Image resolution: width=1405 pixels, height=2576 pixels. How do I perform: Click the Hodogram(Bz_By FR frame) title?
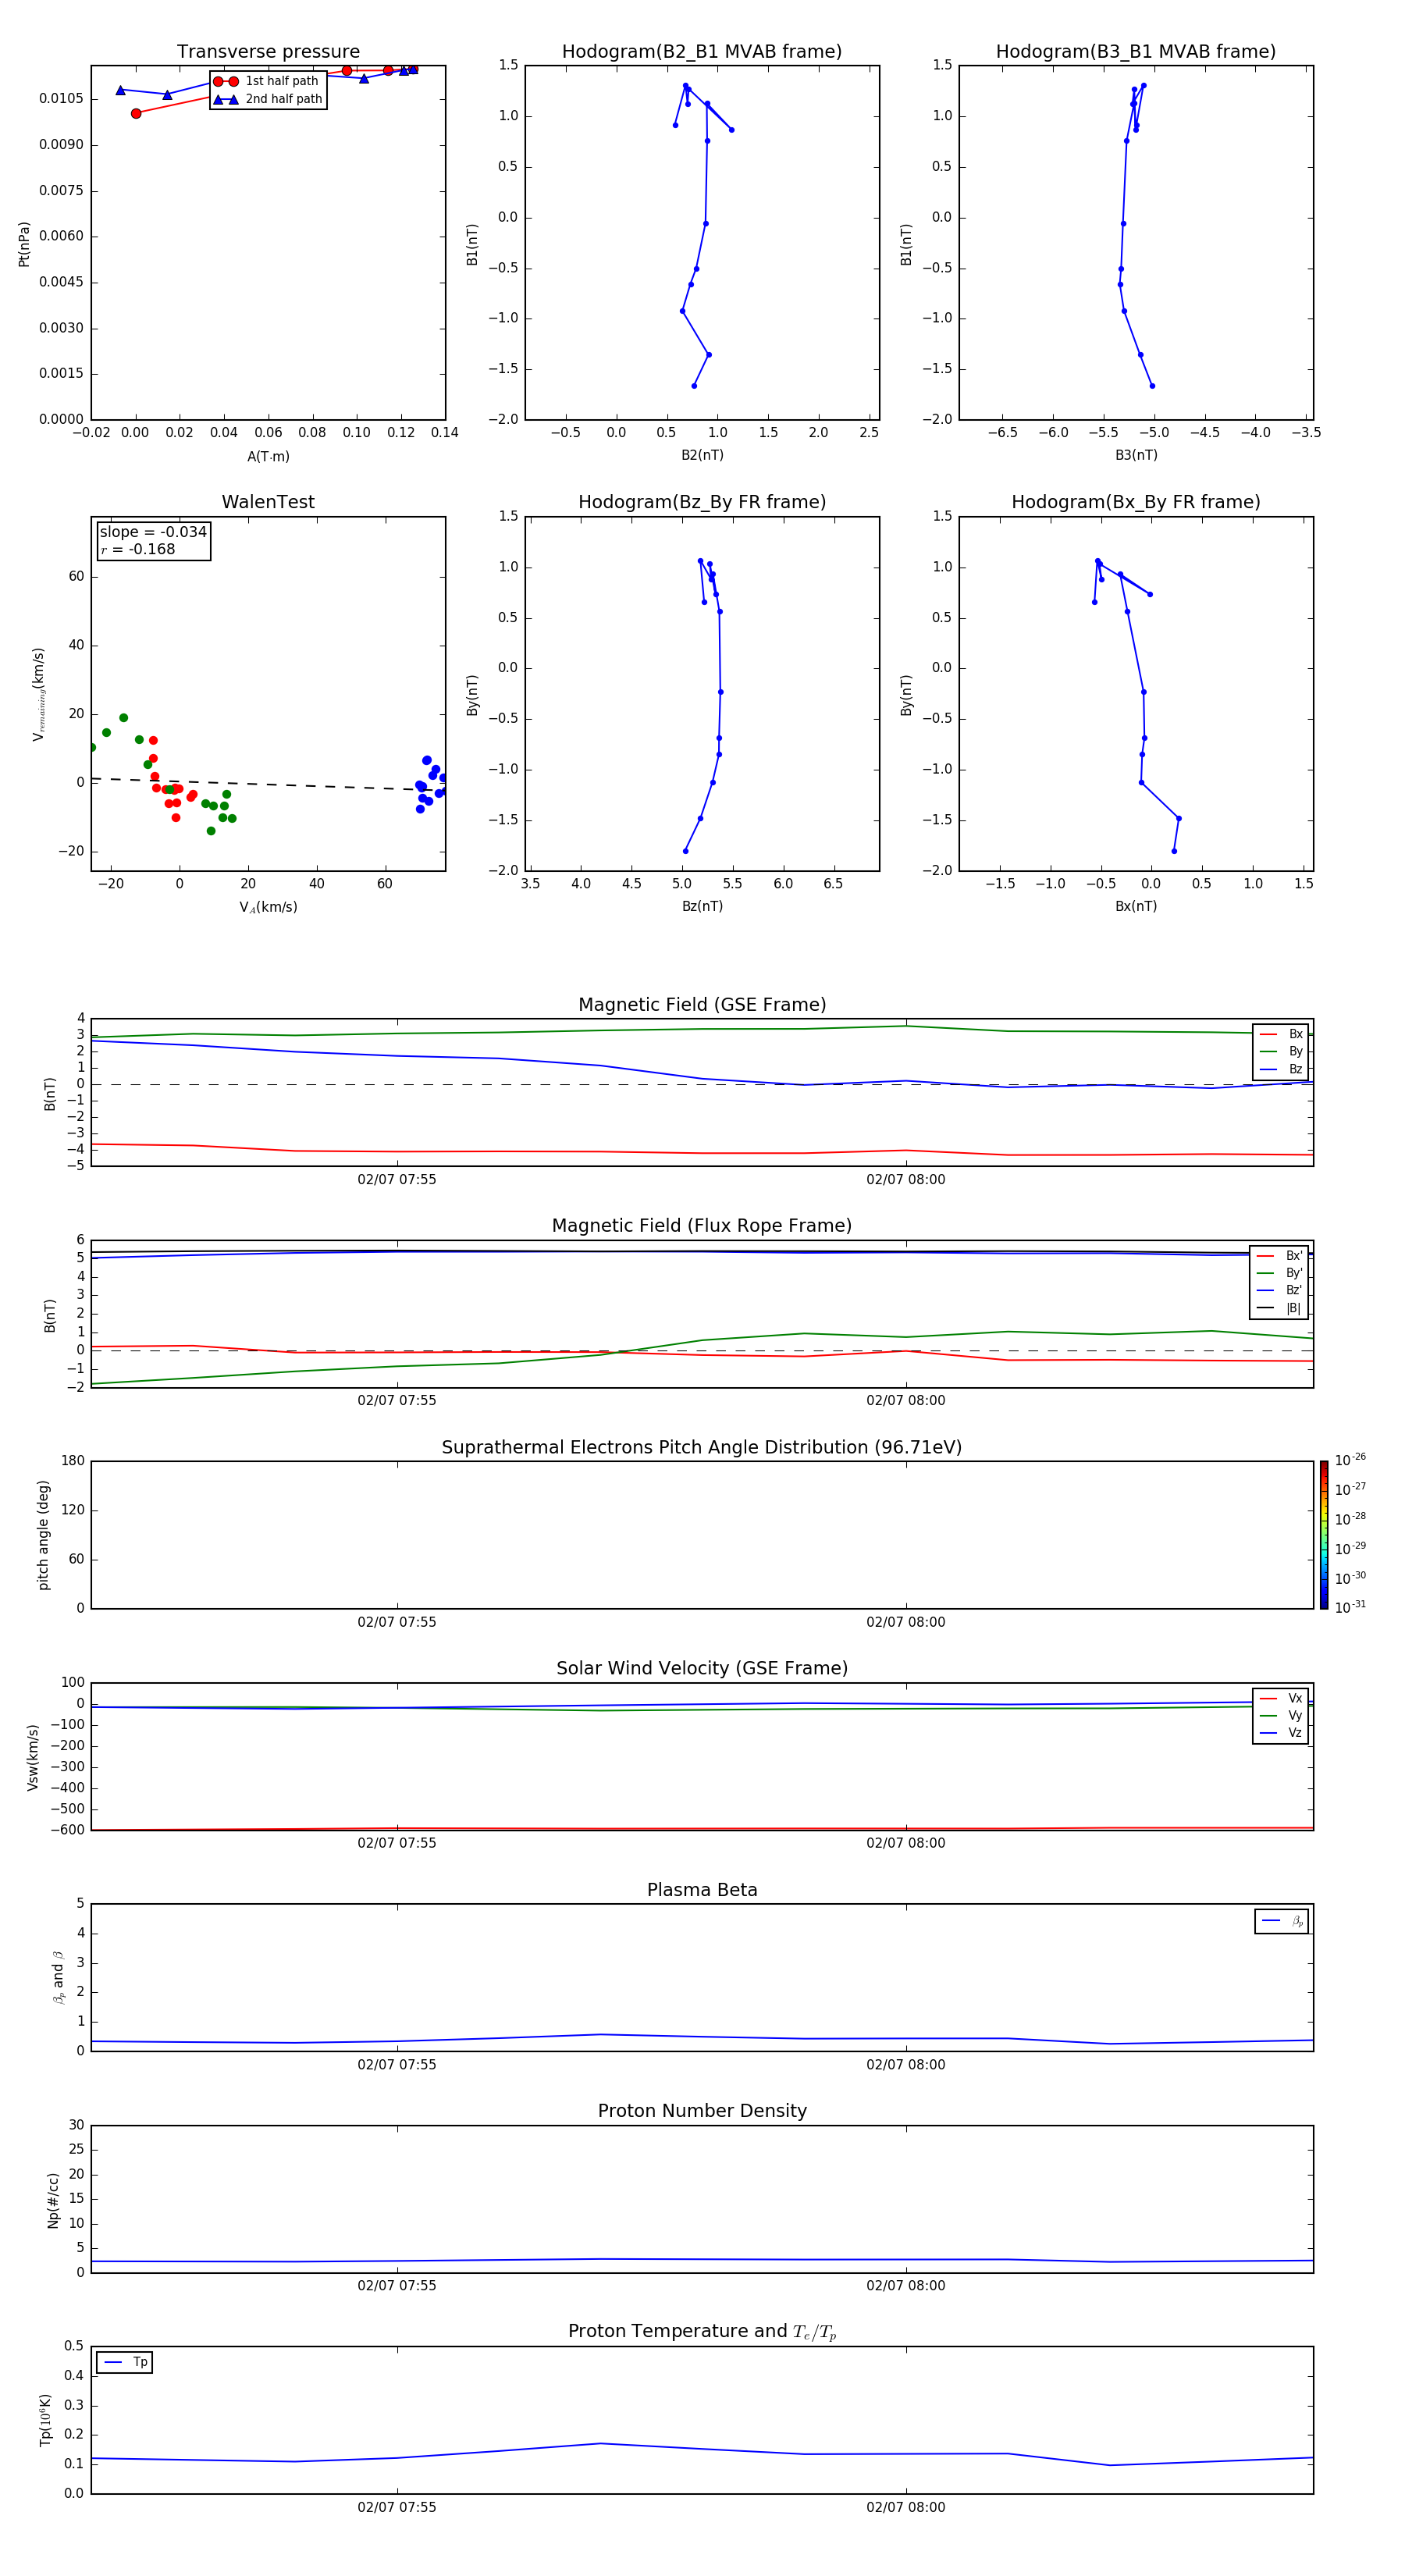702,502
